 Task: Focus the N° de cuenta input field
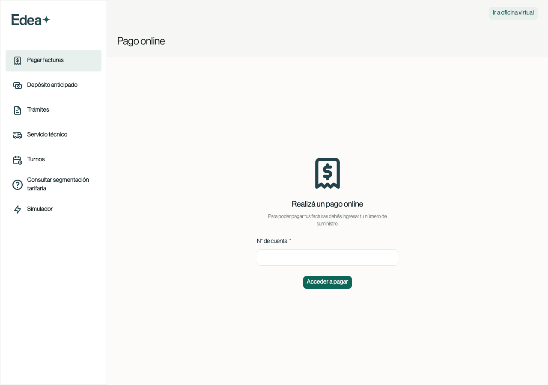(328, 258)
